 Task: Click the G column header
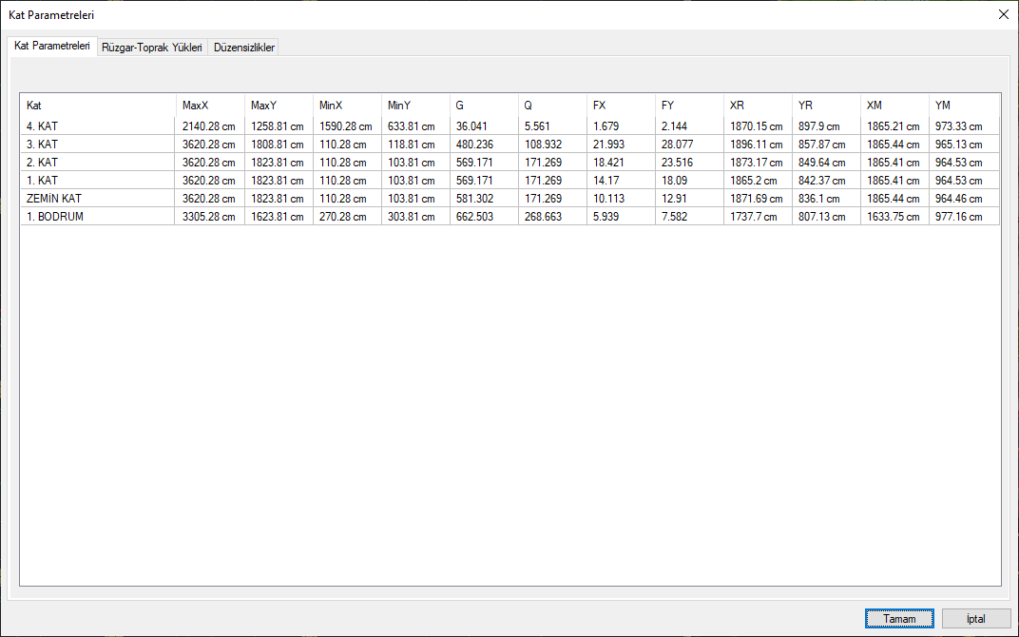460,106
